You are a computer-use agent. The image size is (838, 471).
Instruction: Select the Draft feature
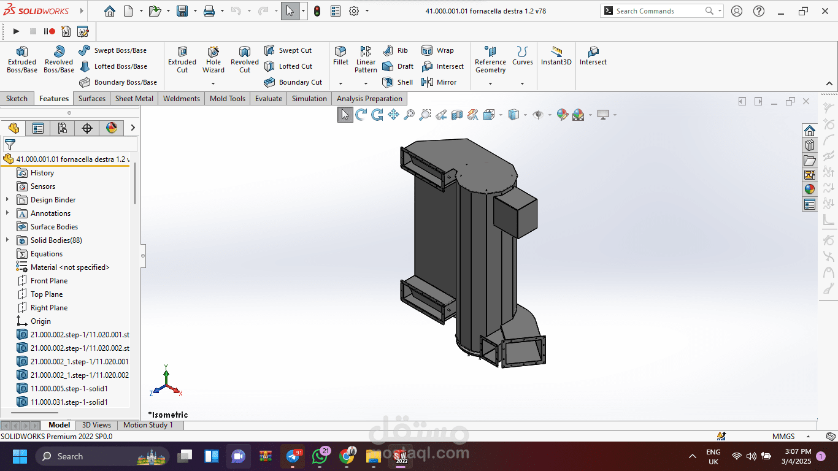[398, 66]
